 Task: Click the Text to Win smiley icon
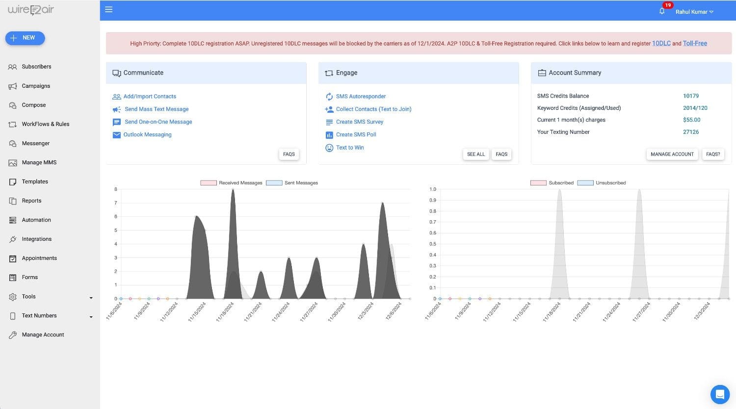click(329, 148)
